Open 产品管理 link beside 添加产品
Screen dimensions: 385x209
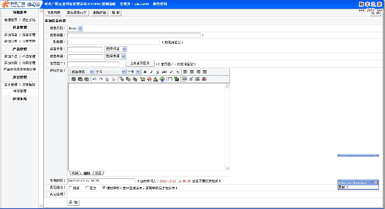(x=29, y=57)
